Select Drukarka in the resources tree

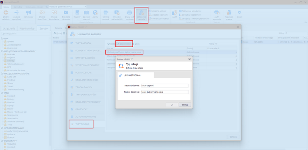point(11,54)
